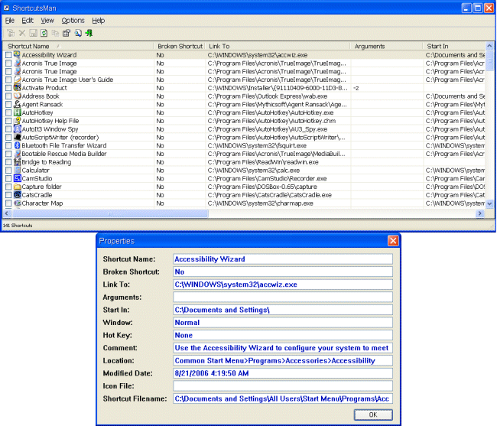Sort by the Start In column header

[454, 46]
